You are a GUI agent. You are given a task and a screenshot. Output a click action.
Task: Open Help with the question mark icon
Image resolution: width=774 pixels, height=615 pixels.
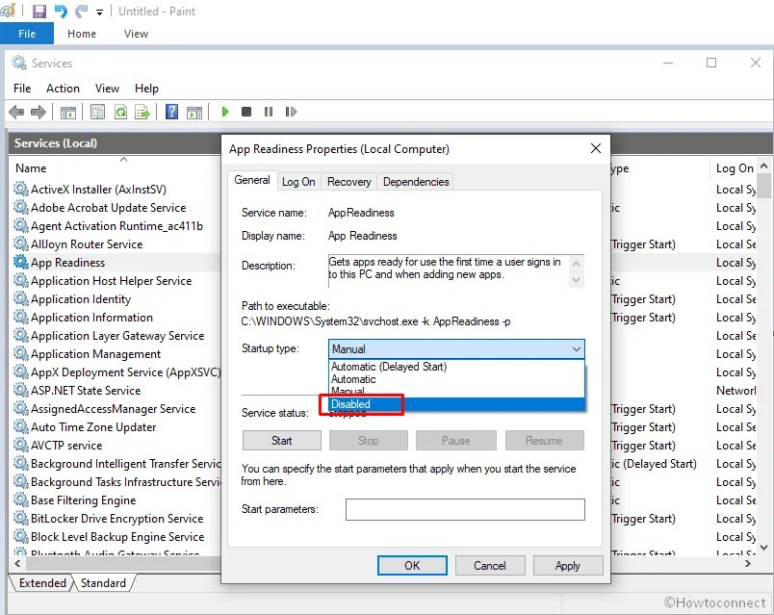(x=172, y=112)
